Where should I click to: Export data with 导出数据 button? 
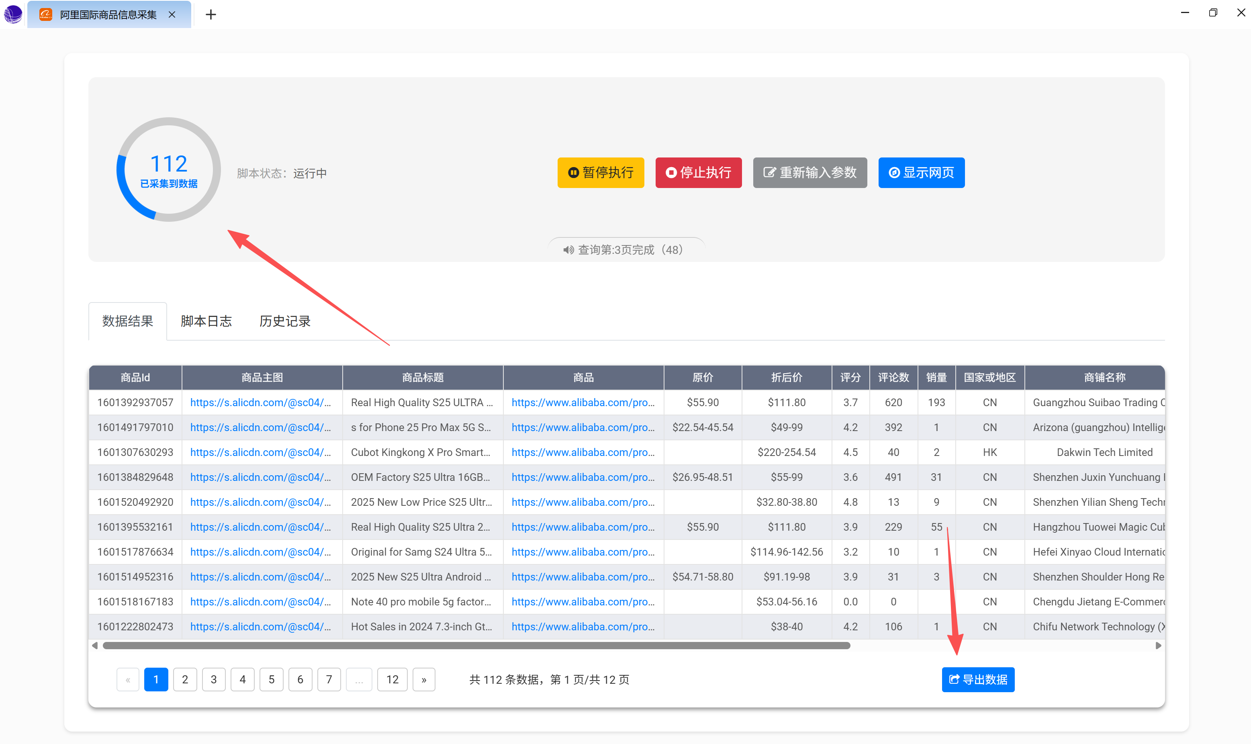click(x=978, y=679)
